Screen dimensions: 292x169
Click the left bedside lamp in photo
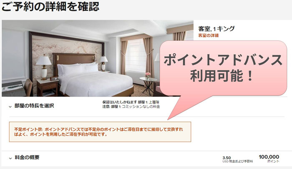tap(44, 67)
